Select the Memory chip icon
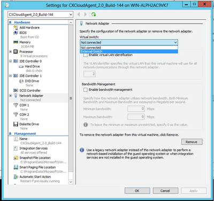The height and width of the screenshot is (201, 214). tap(16, 42)
